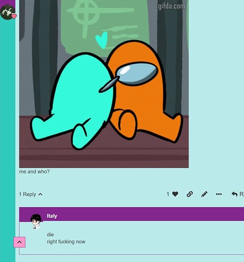Collapse the 1 Reply thread
This screenshot has height=262, width=244.
pyautogui.click(x=31, y=194)
